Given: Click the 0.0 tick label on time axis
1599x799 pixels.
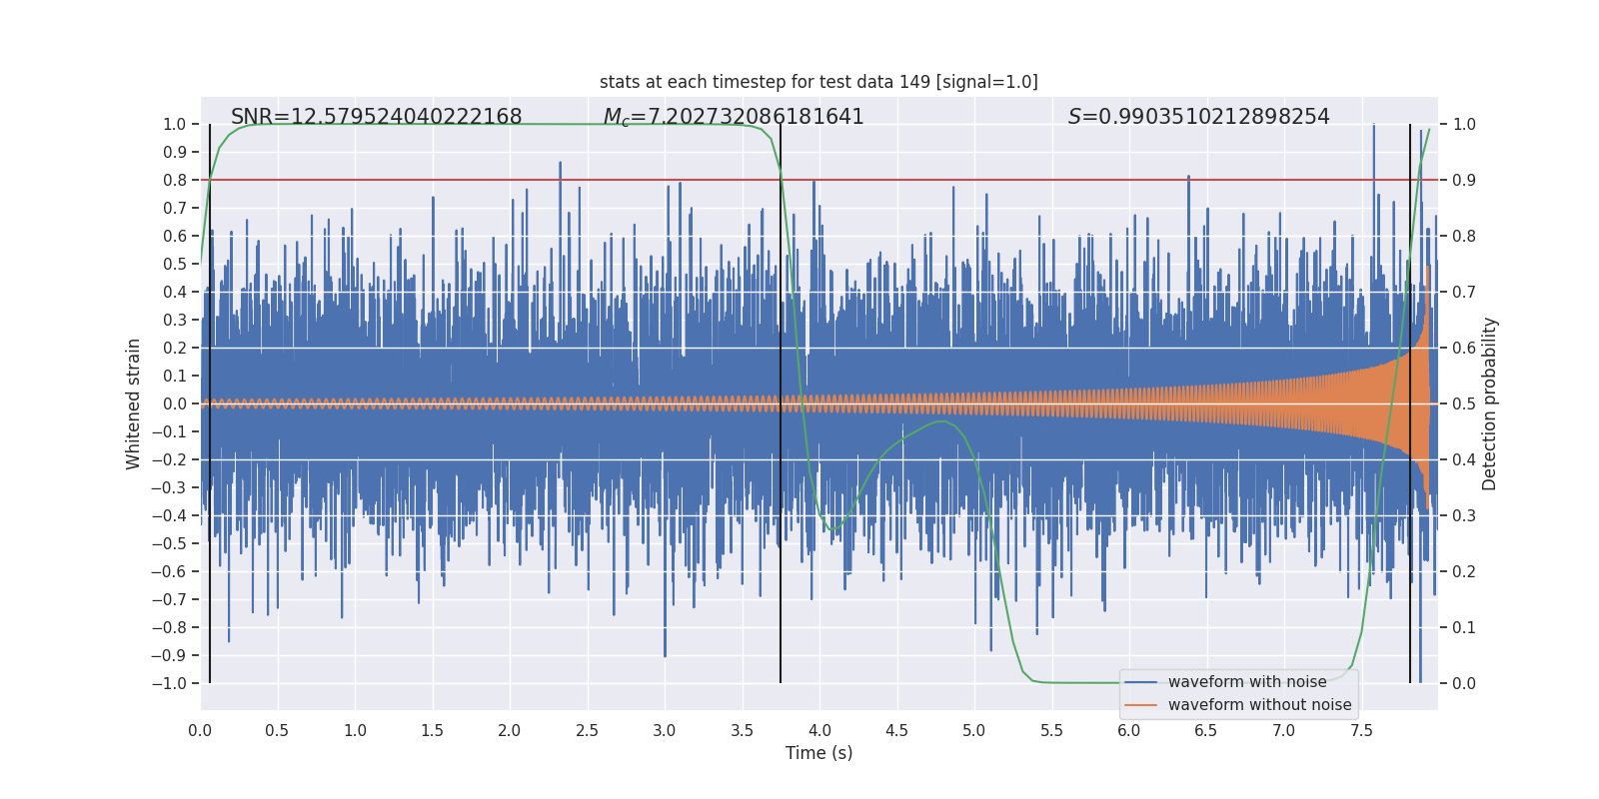Looking at the screenshot, I should point(200,731).
